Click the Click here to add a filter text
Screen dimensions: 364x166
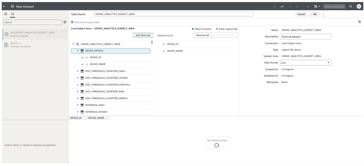[x=87, y=22]
